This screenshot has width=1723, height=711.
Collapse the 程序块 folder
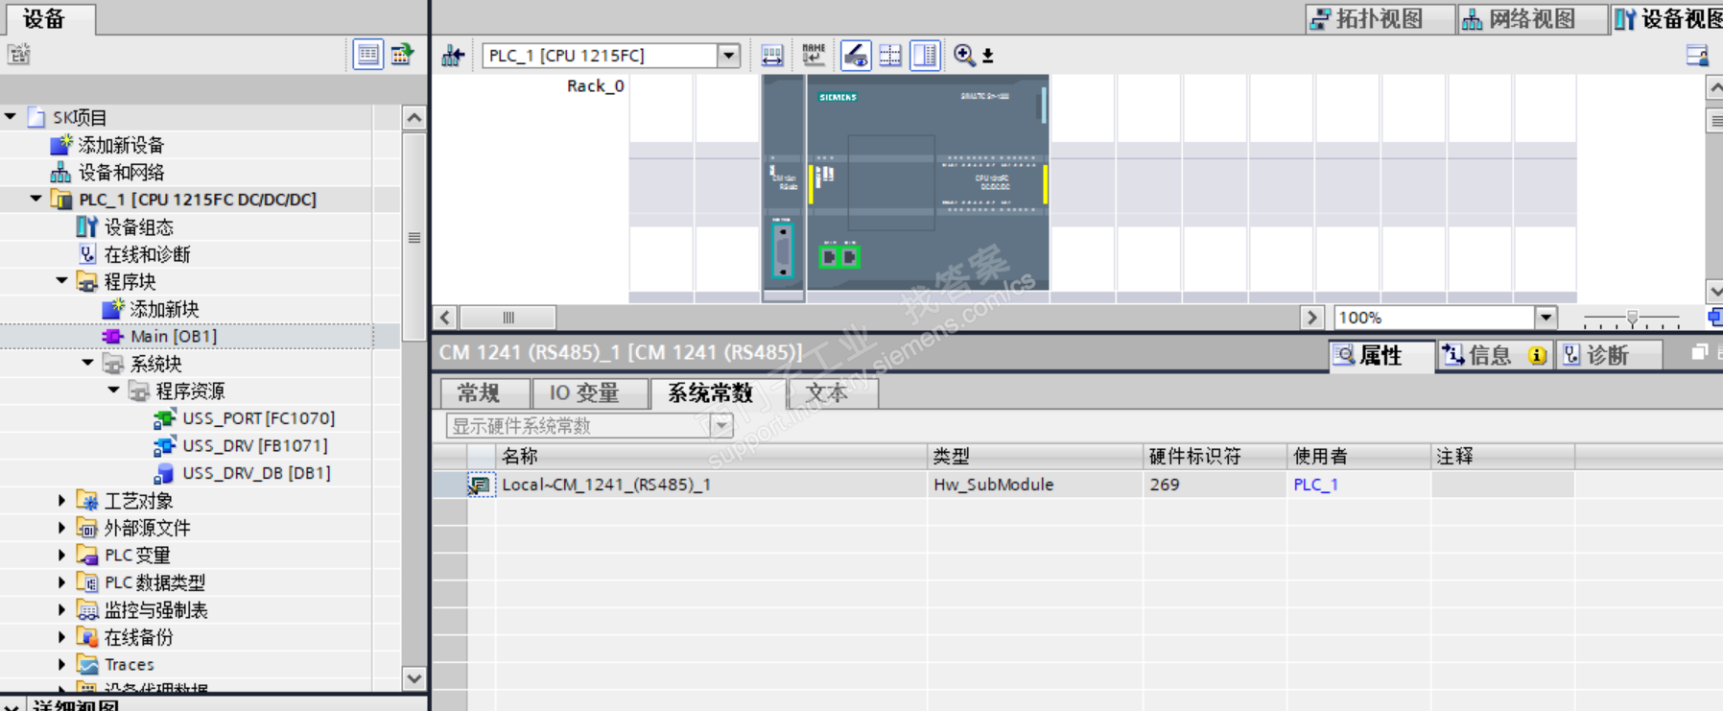click(x=62, y=281)
